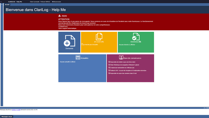Click the warning triangle icon beside Alerte
209x118 pixels.
click(x=59, y=16)
